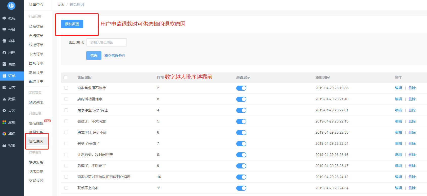Toggle display switch for 去过了，不太满意

[241, 121]
